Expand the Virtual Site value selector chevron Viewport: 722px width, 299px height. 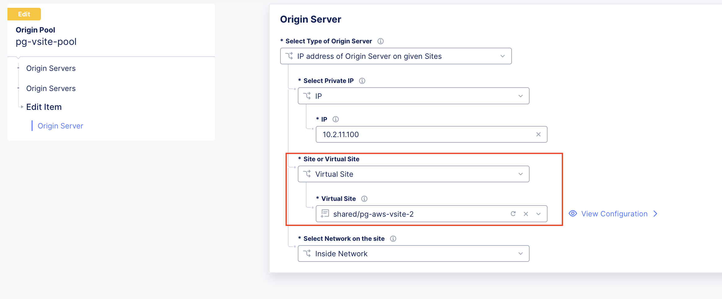538,214
